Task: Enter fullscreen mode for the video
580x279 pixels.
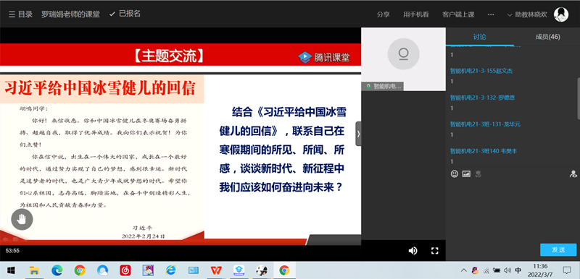Action: (x=434, y=251)
